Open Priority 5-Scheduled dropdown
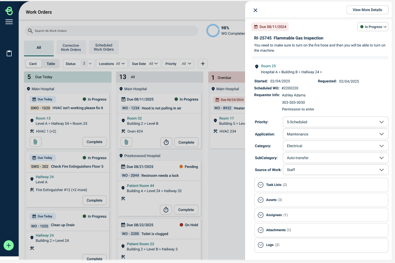Viewport: 395px width, 263px height. pyautogui.click(x=336, y=122)
